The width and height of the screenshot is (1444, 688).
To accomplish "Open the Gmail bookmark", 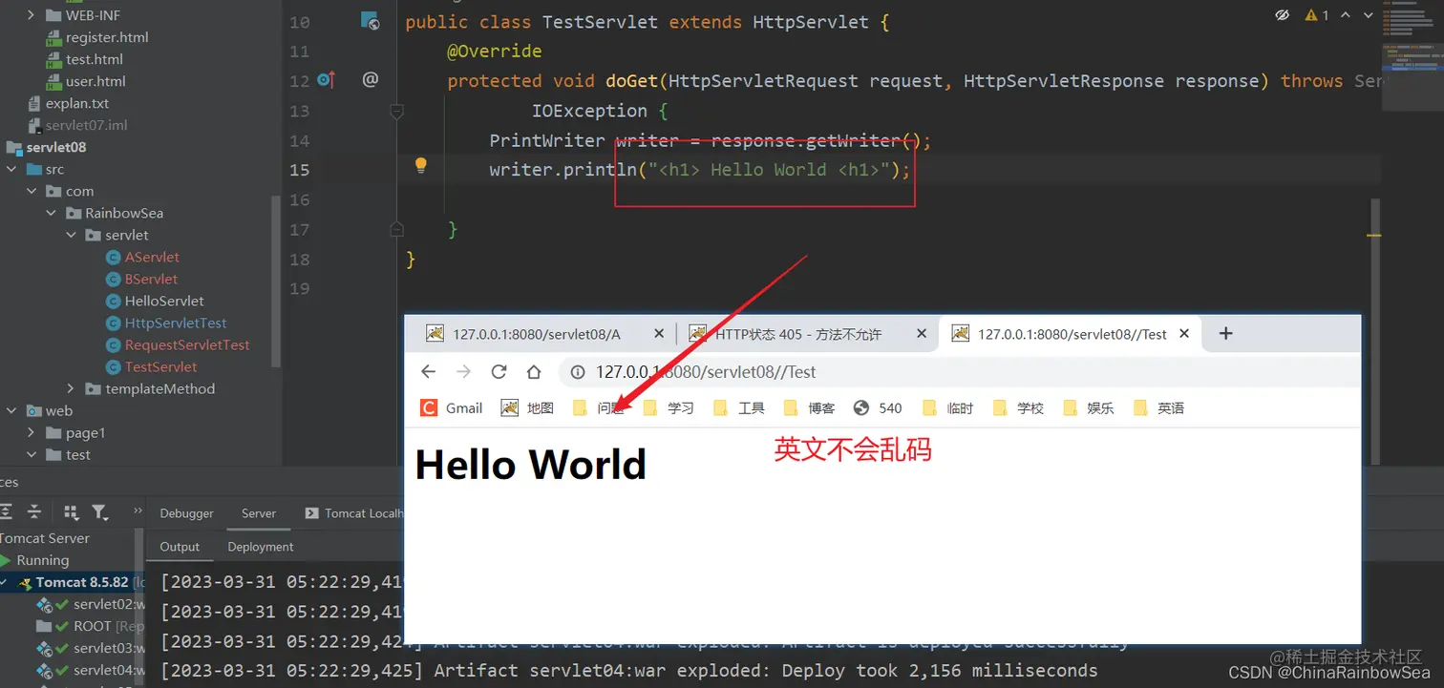I will pyautogui.click(x=451, y=408).
